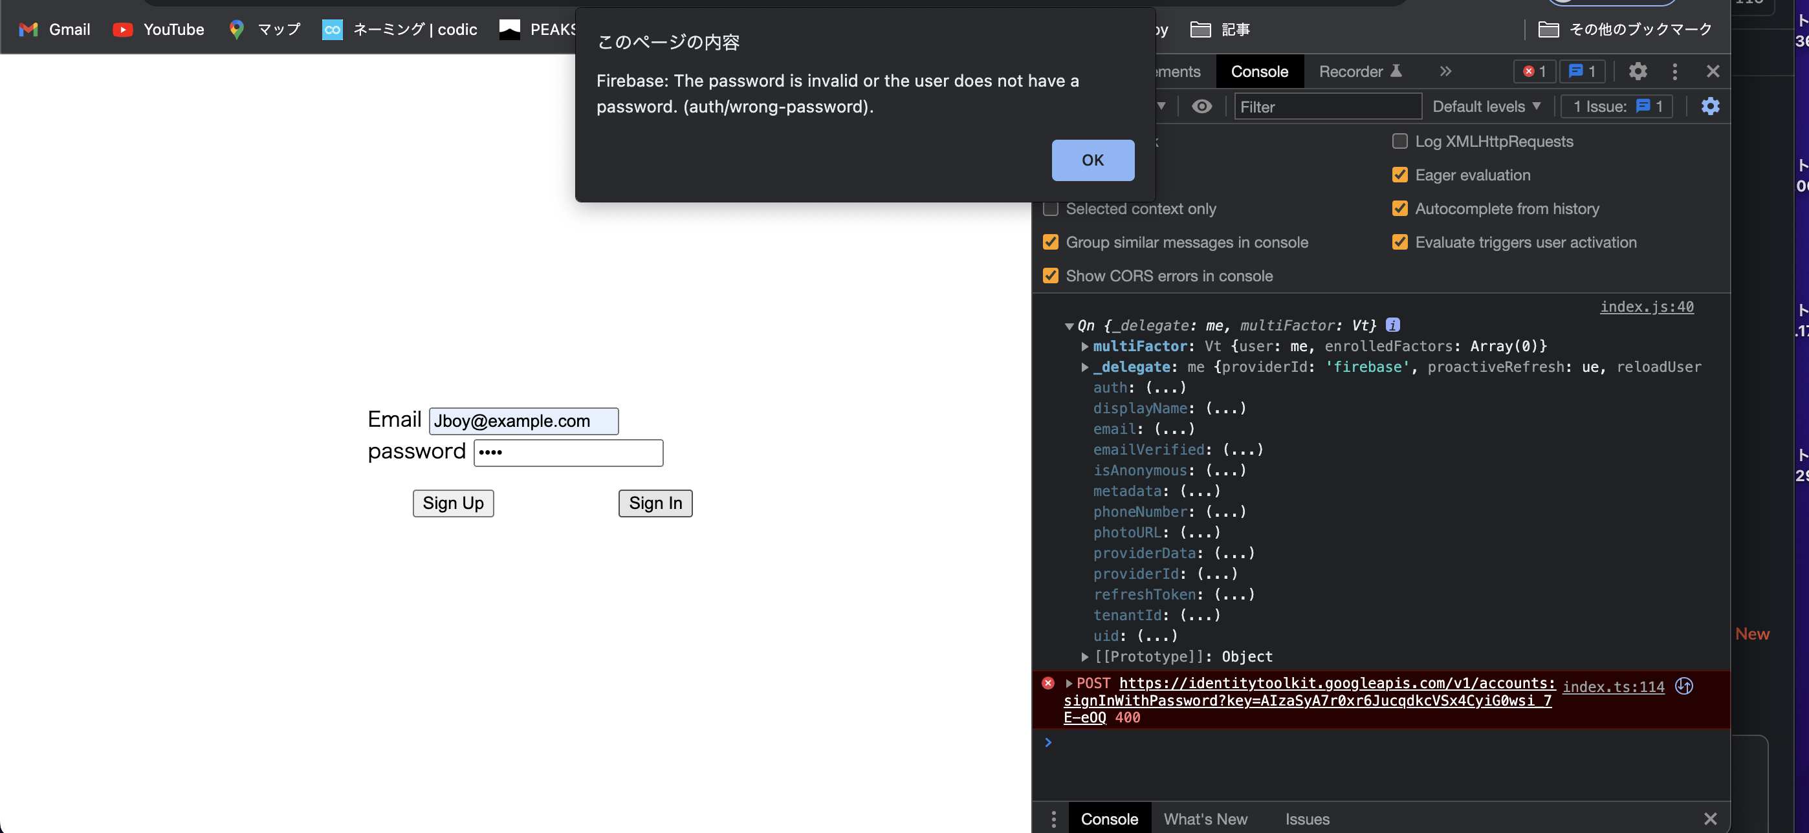The width and height of the screenshot is (1809, 833).
Task: Open the Default levels dropdown
Action: (1487, 106)
